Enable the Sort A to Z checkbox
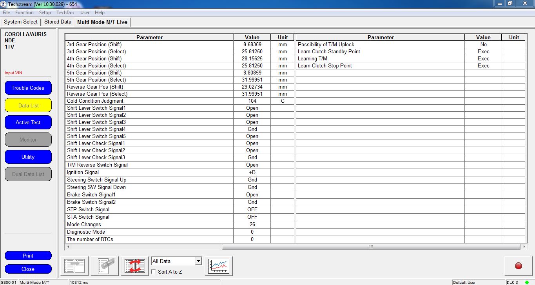This screenshot has height=285, width=535. (x=154, y=272)
